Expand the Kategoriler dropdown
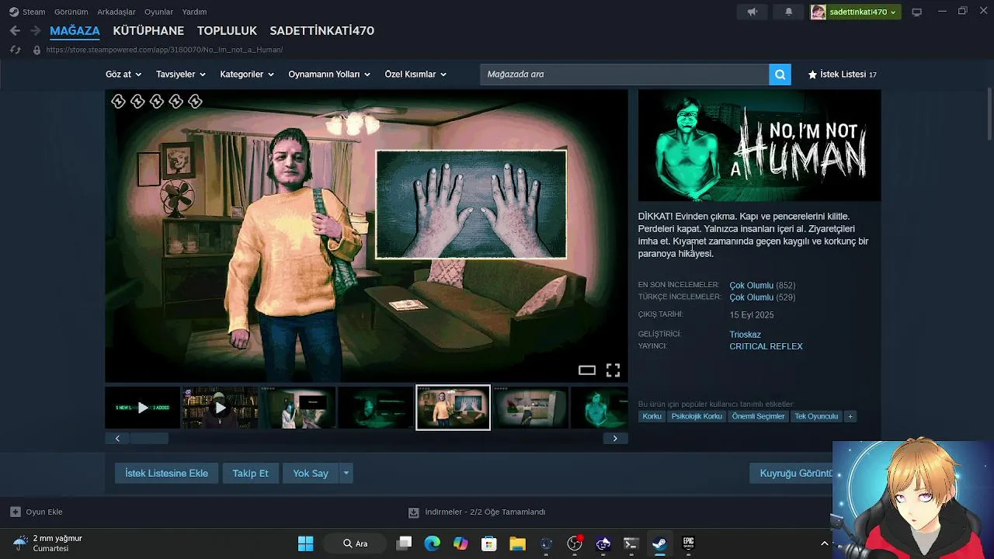994x559 pixels. (247, 75)
